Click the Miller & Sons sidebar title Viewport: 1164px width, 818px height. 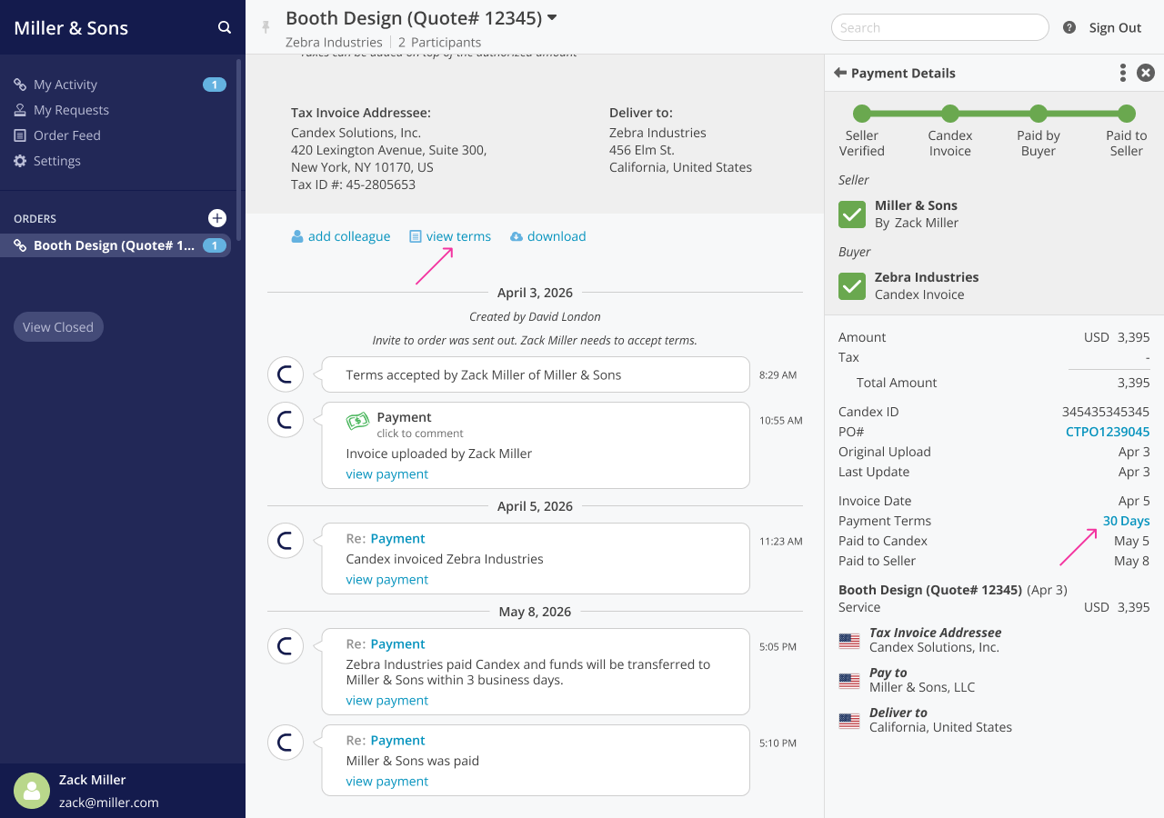pos(71,28)
